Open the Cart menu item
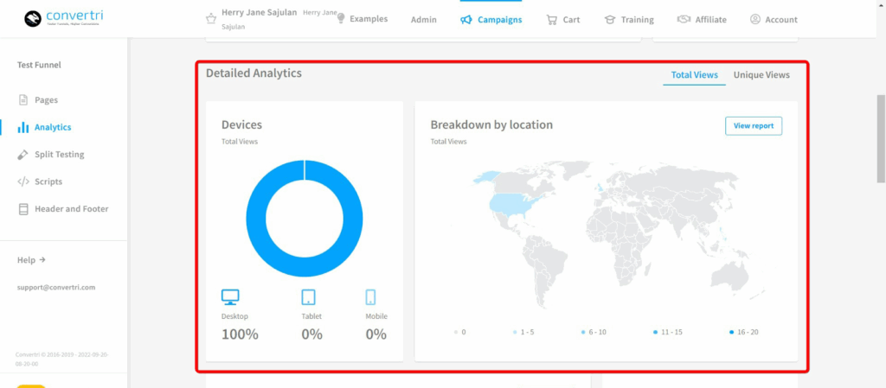The image size is (886, 388). 562,20
